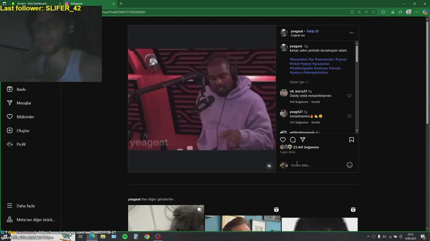
Task: Open the browser Extensions puzzle icon
Action: (383, 12)
